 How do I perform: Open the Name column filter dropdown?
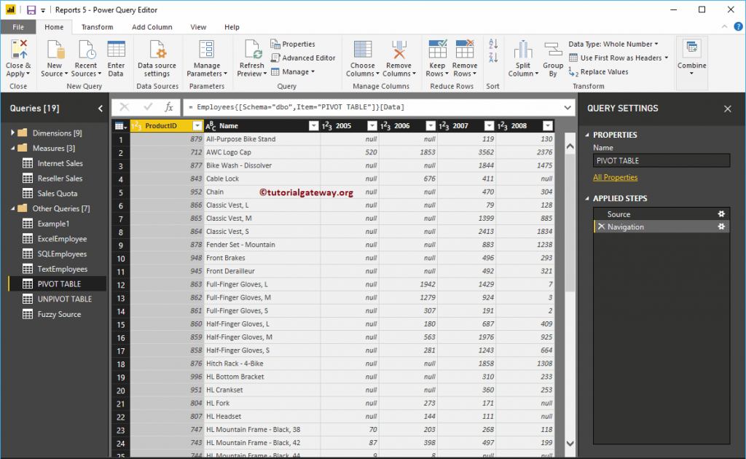(x=313, y=125)
